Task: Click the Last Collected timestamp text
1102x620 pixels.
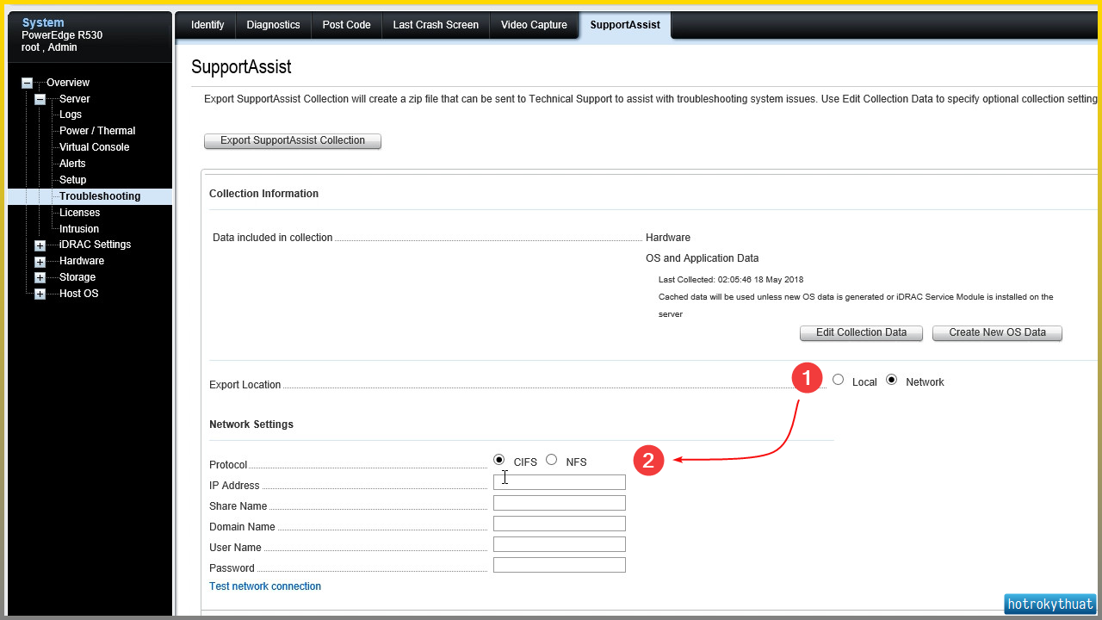Action: coord(731,280)
